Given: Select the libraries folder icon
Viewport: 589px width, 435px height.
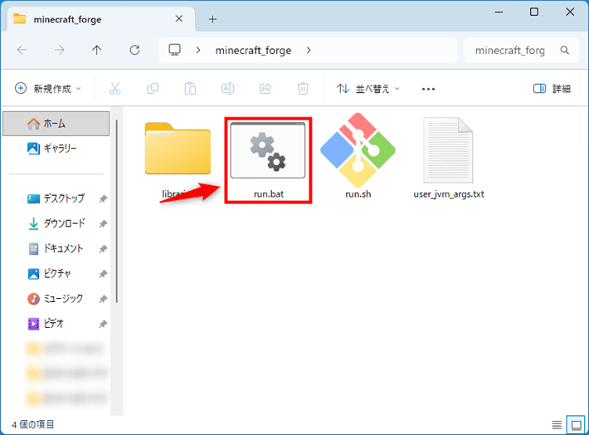Looking at the screenshot, I should point(178,148).
